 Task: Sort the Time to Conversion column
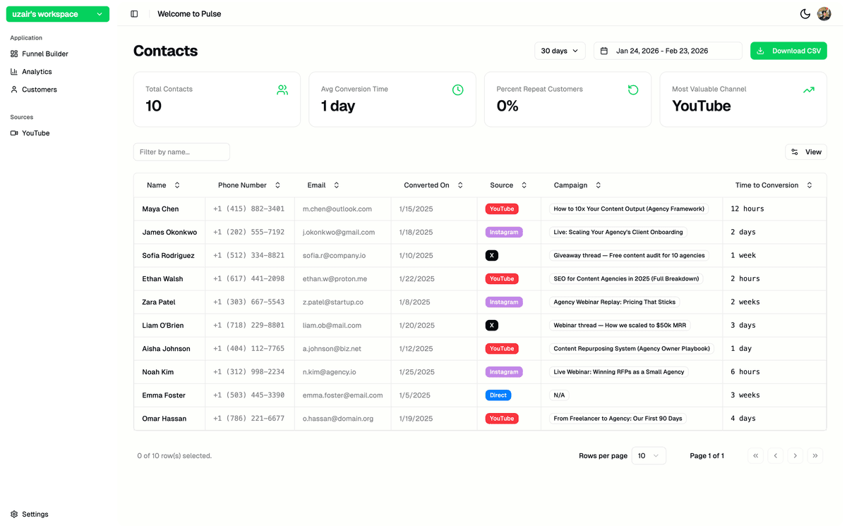[x=809, y=185]
